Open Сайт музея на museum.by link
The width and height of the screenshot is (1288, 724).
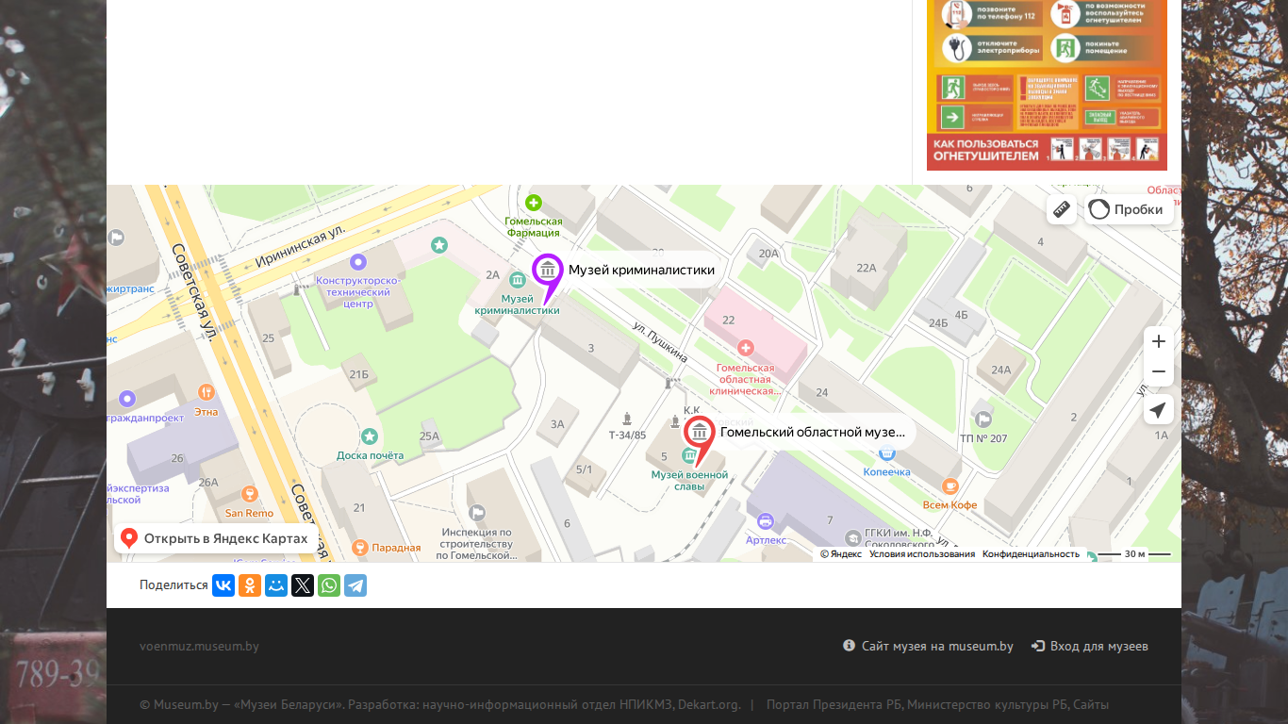coord(929,646)
